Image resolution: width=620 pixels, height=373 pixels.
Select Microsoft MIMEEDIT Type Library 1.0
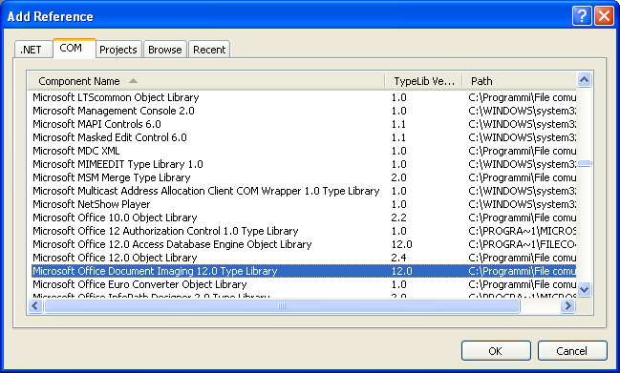tap(304, 164)
